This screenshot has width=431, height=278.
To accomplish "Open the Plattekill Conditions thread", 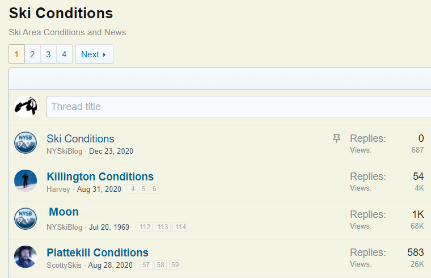I will (98, 252).
